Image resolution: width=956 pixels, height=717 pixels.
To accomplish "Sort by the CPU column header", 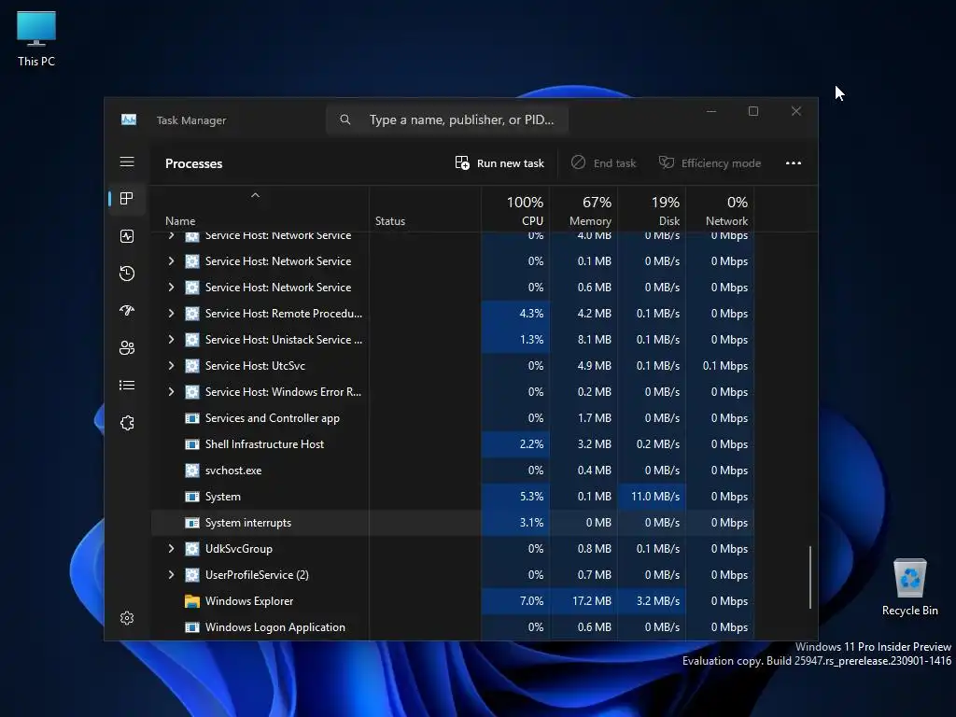I will [x=515, y=210].
